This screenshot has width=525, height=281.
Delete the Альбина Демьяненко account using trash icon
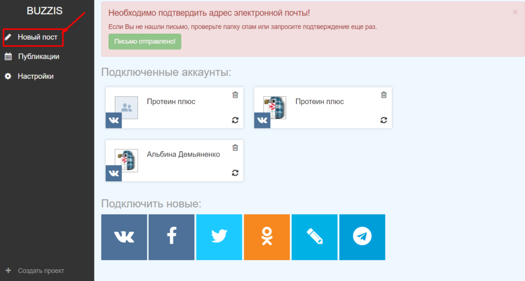[235, 148]
